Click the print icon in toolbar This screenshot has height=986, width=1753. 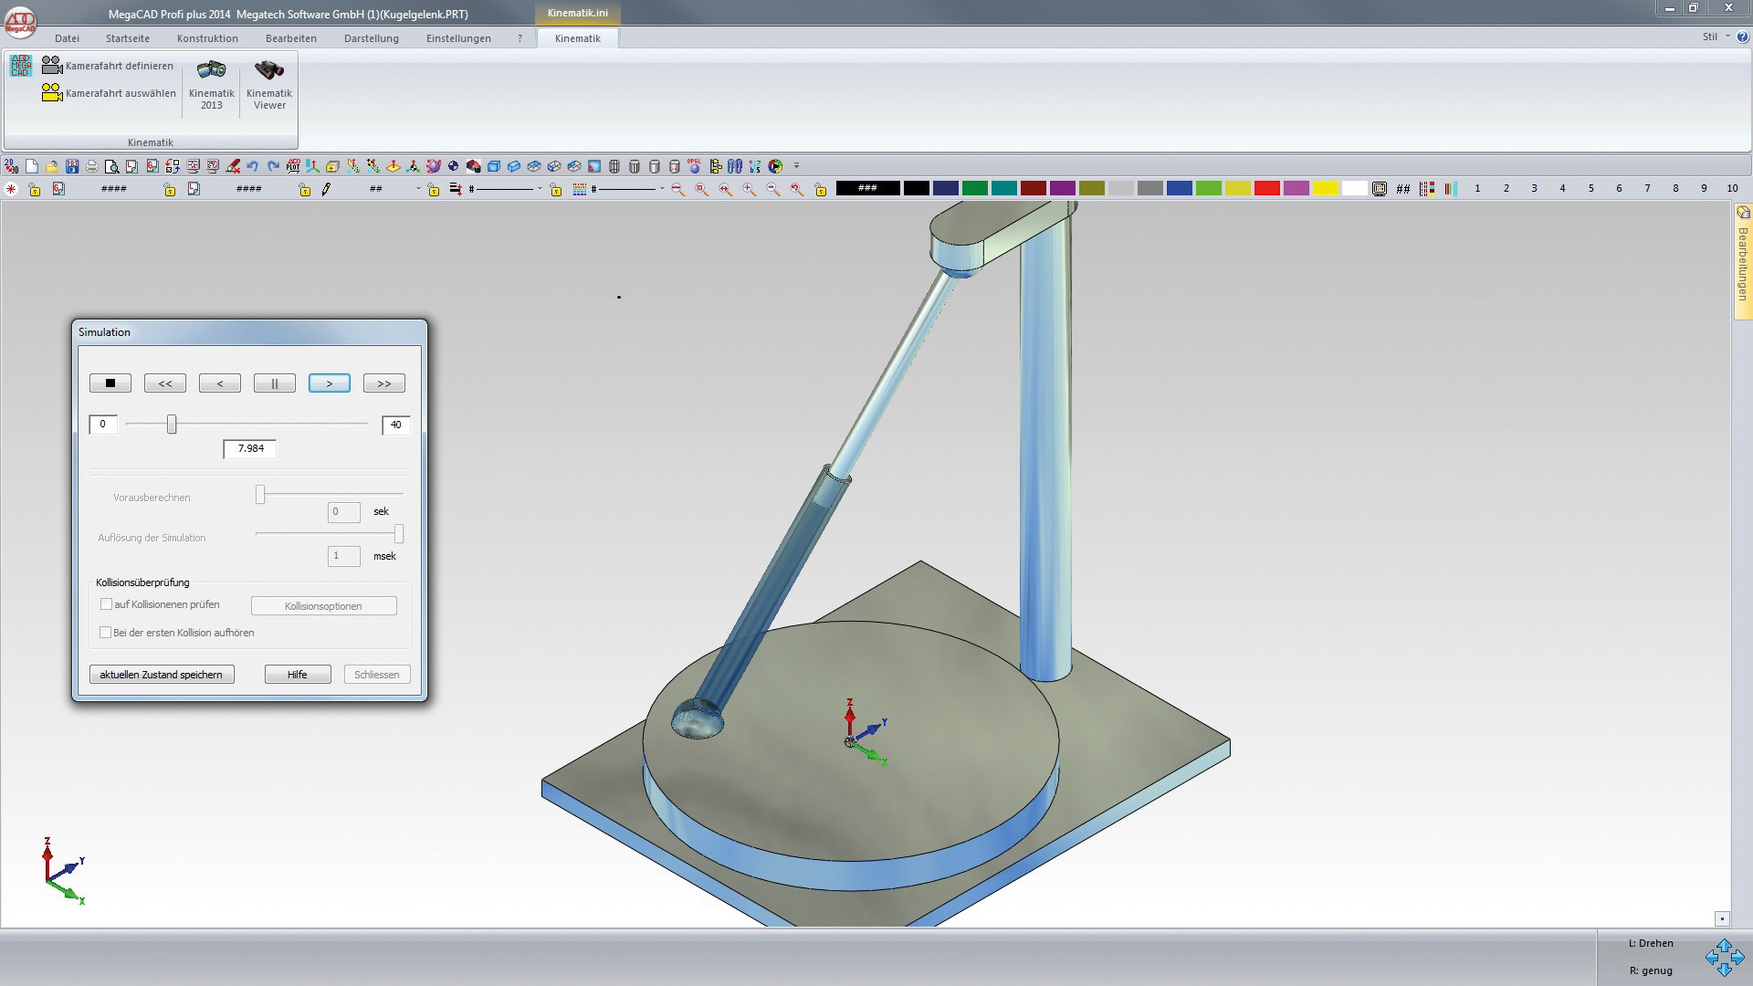point(92,166)
